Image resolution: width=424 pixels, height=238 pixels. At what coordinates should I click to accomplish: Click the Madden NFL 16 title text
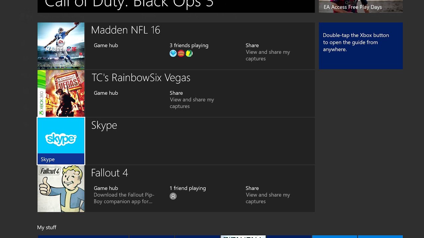pyautogui.click(x=125, y=30)
